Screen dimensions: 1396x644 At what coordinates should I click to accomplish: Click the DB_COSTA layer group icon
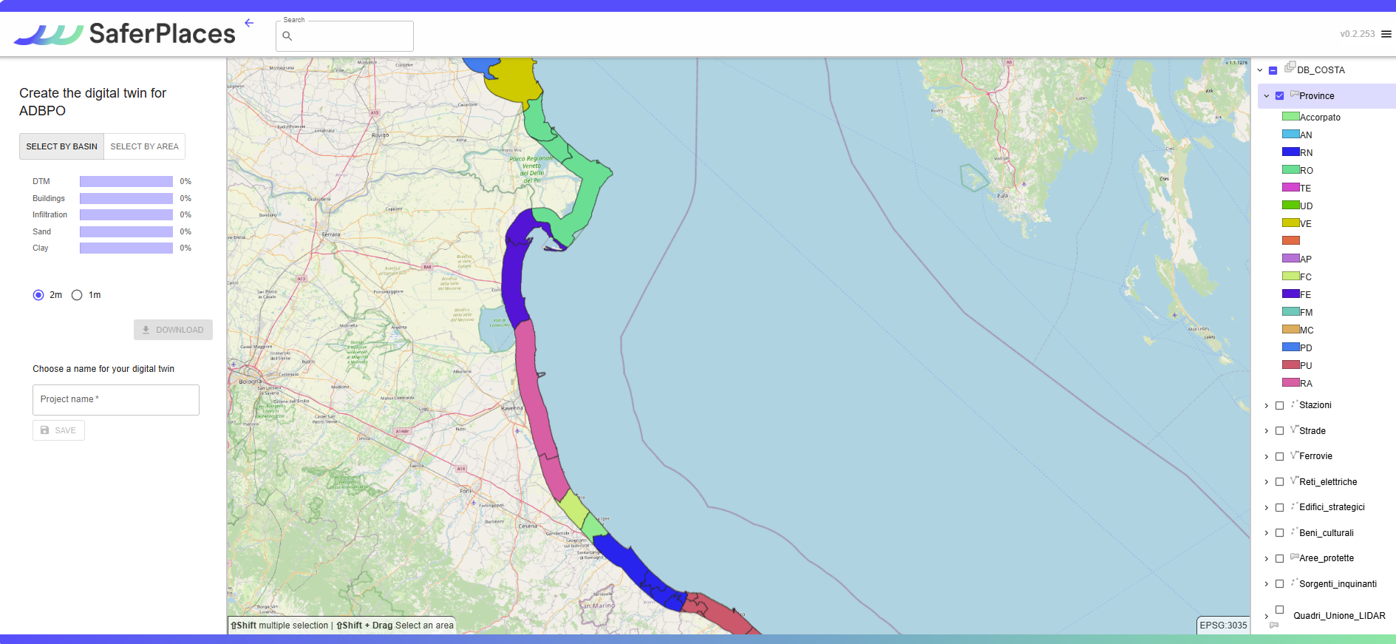tap(1290, 67)
